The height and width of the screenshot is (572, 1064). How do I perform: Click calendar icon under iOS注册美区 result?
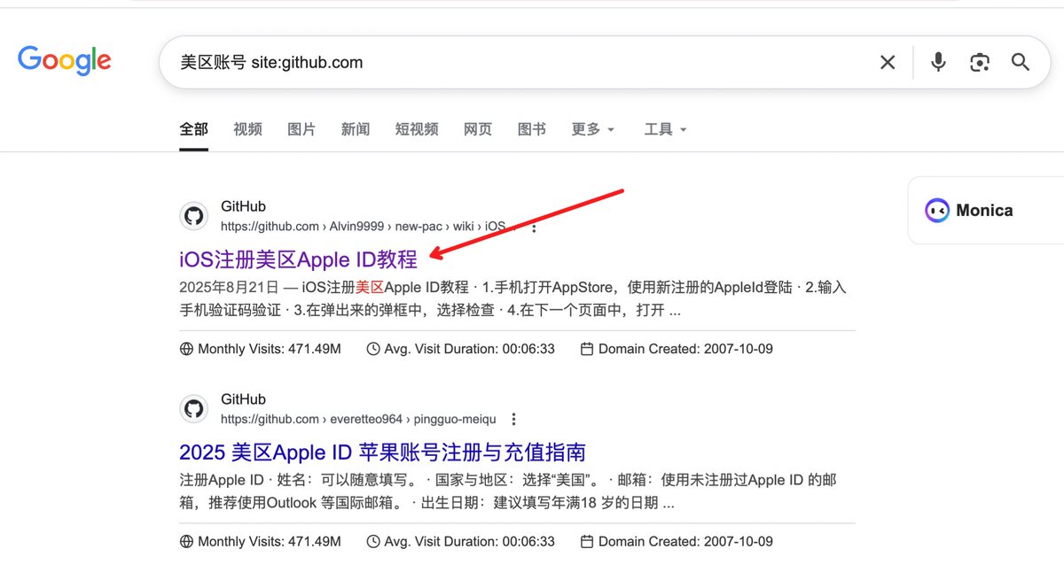click(587, 349)
